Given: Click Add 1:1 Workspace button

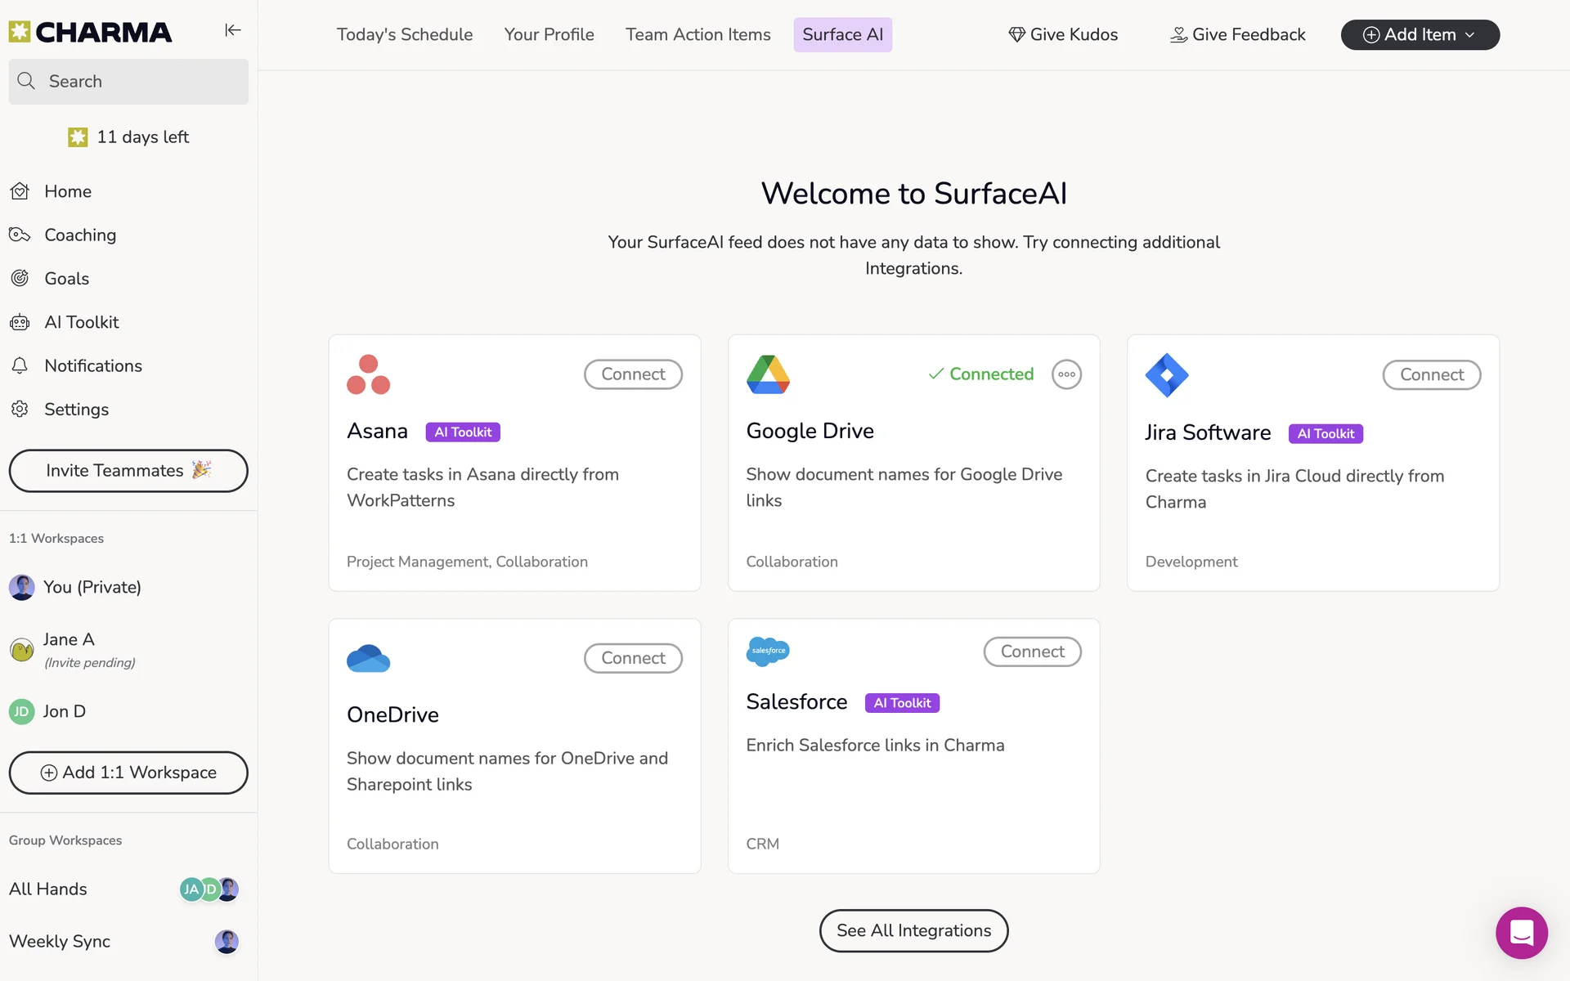Looking at the screenshot, I should [x=128, y=773].
